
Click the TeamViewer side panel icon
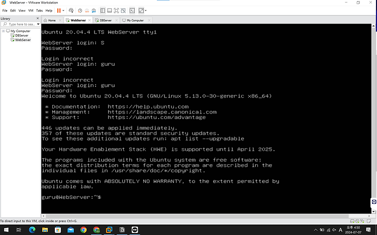(x=374, y=202)
